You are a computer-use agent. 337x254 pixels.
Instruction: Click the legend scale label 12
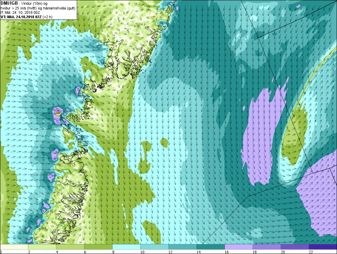click(x=171, y=252)
